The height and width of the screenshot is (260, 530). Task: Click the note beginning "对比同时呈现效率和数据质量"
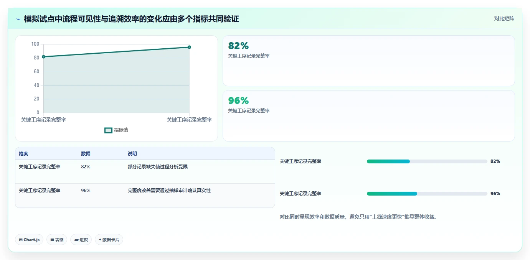click(x=358, y=217)
